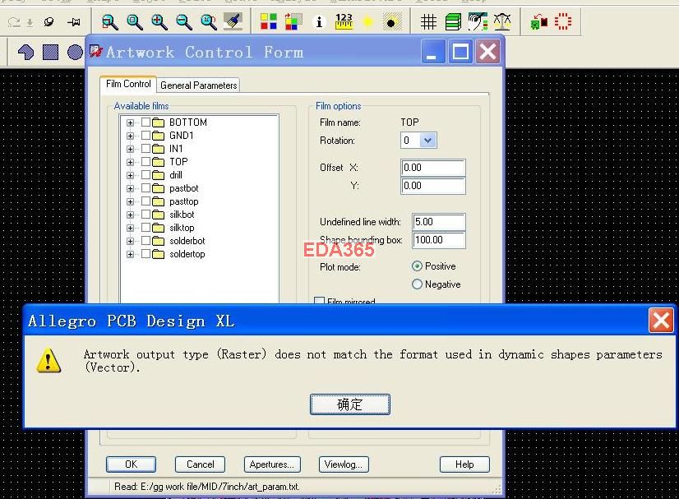
Task: Select the soldertop film name
Action: coord(187,254)
